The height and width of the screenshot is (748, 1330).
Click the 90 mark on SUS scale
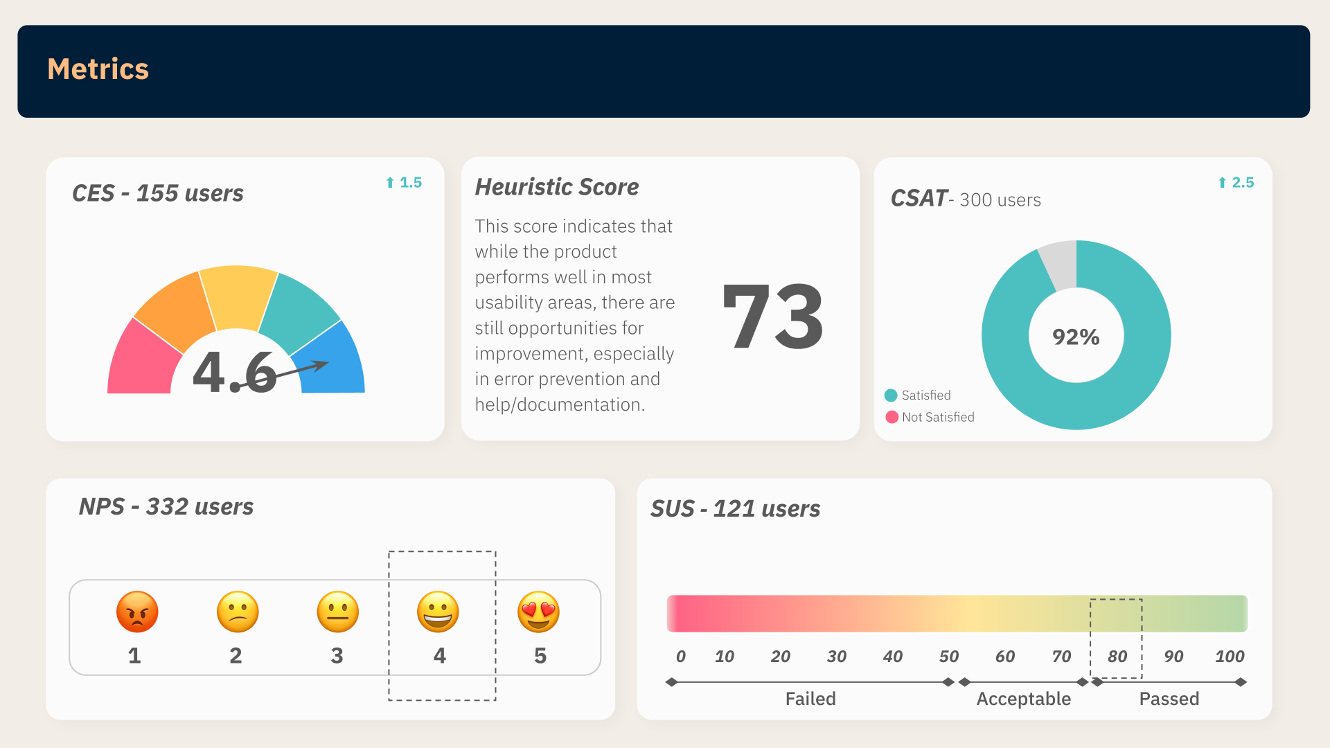point(1173,657)
